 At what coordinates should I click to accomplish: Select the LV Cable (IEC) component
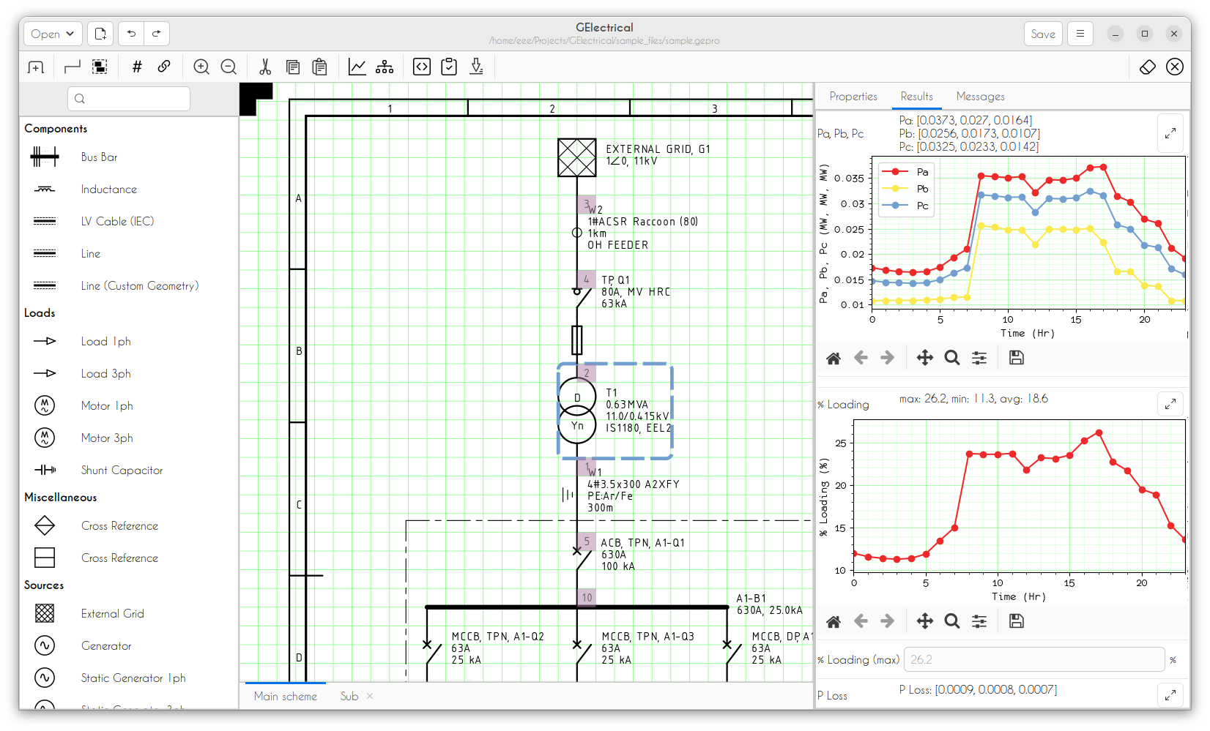pyautogui.click(x=129, y=221)
